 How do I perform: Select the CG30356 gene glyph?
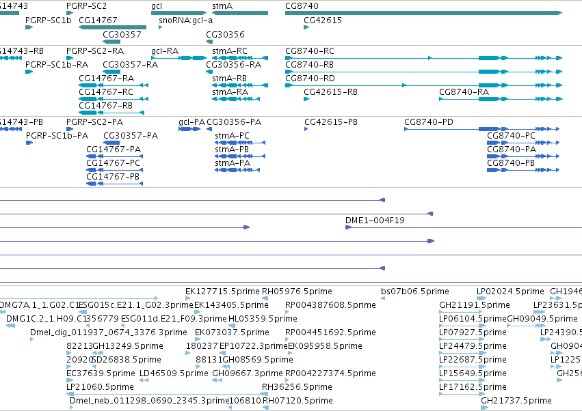209,42
